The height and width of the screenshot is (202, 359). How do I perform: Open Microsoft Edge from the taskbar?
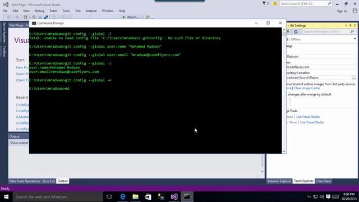[123, 197]
